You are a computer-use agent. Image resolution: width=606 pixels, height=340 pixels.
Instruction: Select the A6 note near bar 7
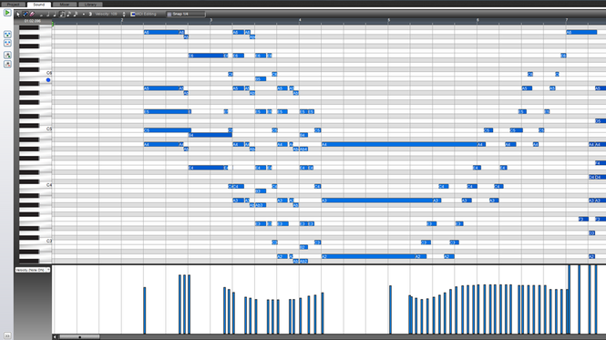coord(581,33)
